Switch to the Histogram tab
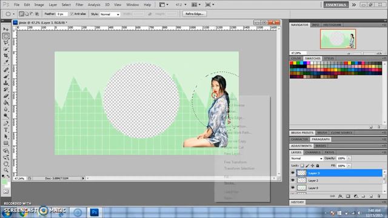Image resolution: width=388 pixels, height=218 pixels. tap(332, 25)
